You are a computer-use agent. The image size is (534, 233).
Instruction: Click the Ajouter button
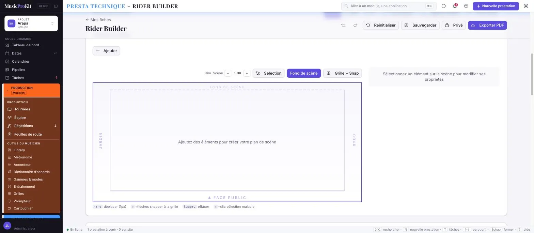[106, 51]
